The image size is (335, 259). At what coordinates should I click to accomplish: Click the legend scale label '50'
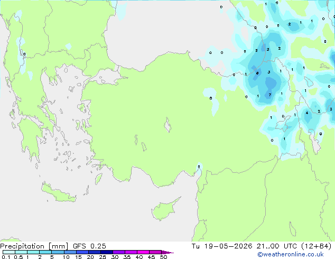pos(163,257)
